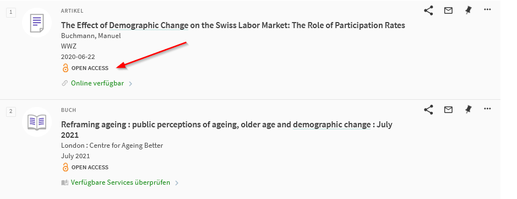Open the Swiss Labor Market article title
517x199 pixels.
tap(233, 25)
